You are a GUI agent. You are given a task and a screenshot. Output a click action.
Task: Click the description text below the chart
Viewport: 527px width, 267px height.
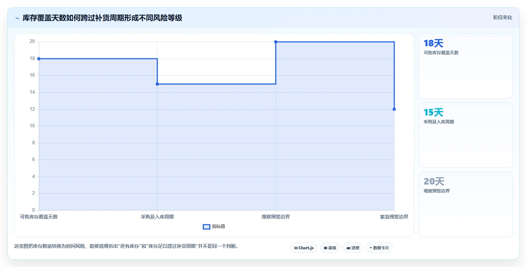pos(126,246)
